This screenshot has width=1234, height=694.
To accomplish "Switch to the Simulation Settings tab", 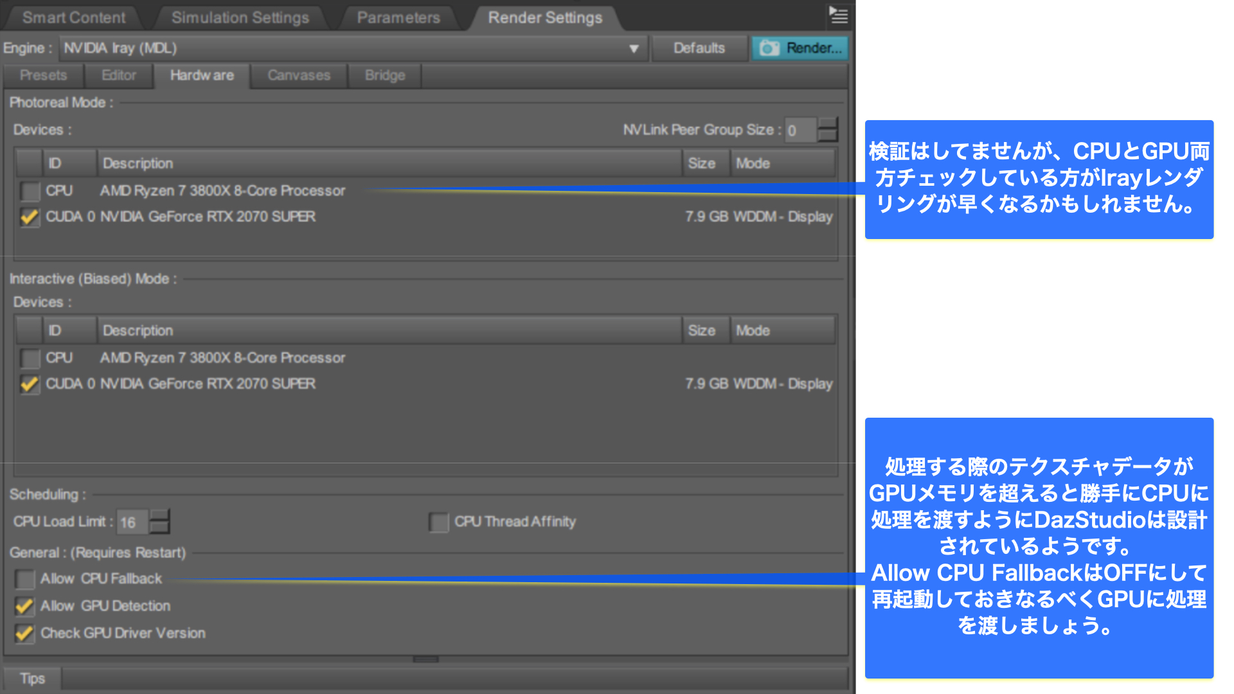I will 240,17.
